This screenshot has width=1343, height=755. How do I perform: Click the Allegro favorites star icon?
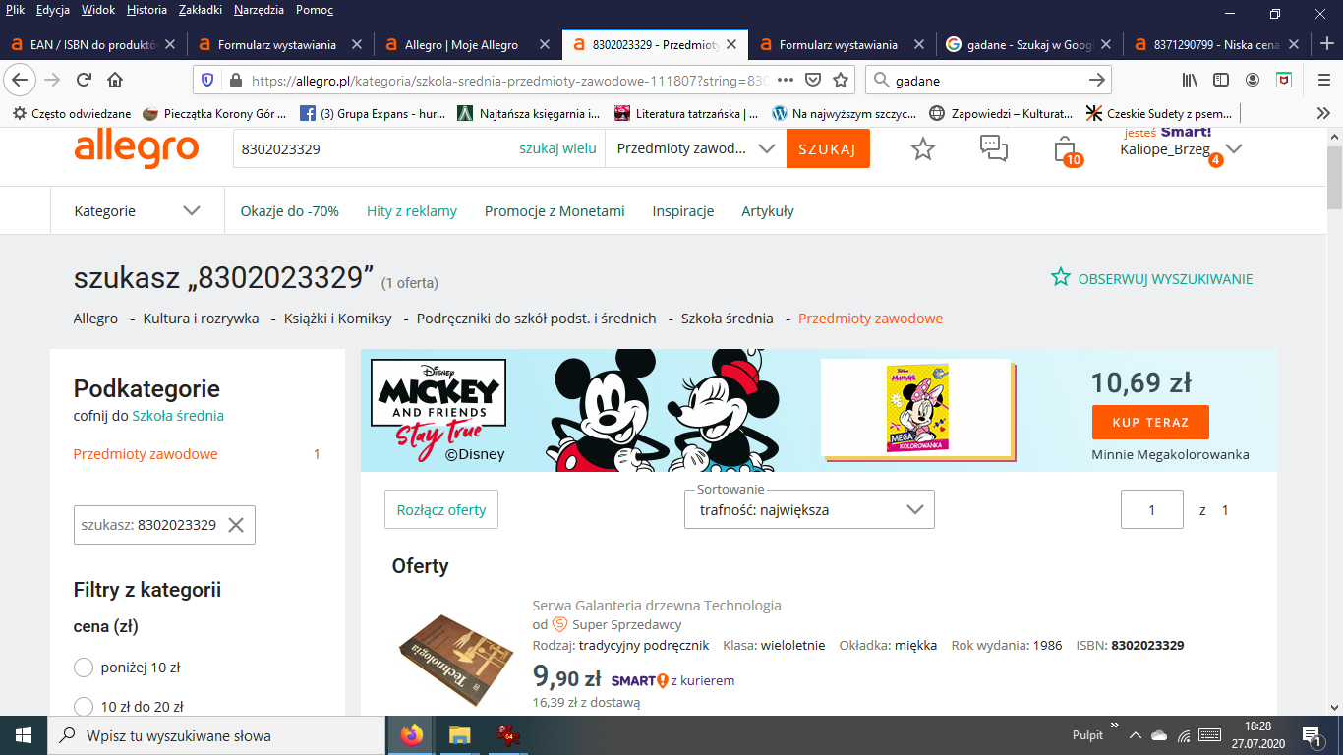click(x=922, y=148)
